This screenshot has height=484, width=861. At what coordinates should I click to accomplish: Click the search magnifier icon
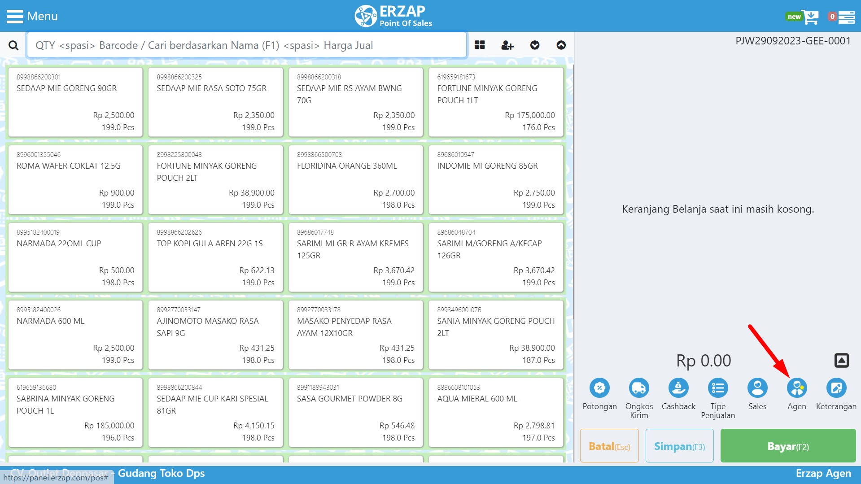tap(13, 45)
